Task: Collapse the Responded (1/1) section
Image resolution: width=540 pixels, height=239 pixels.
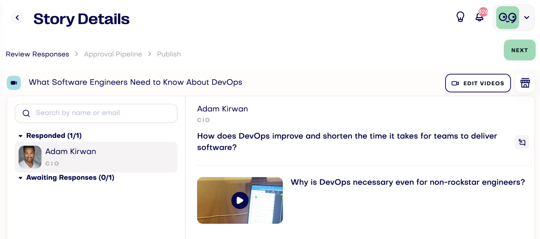Action: tap(50, 136)
